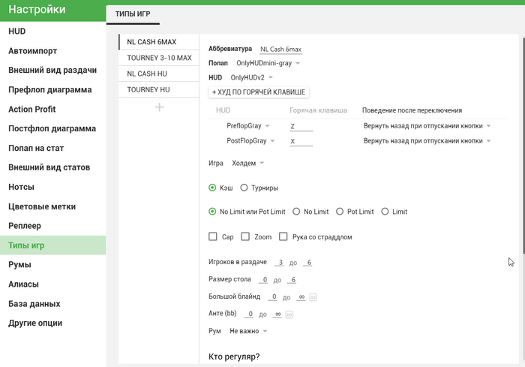Click infinity icon next to Анте (bb)
The height and width of the screenshot is (367, 525).
tap(289, 314)
